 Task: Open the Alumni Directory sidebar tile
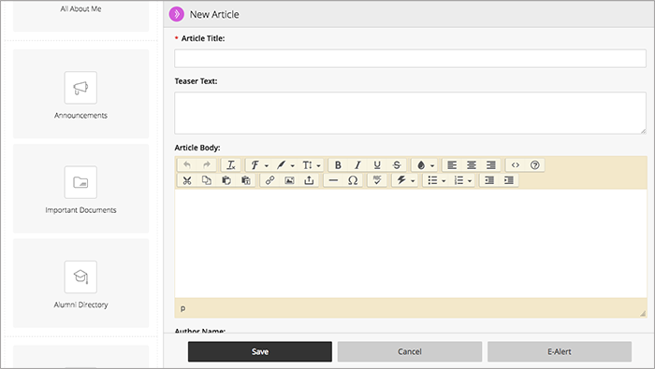(80, 283)
